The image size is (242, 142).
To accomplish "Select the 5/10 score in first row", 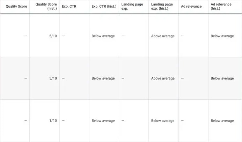I will 53,36.
